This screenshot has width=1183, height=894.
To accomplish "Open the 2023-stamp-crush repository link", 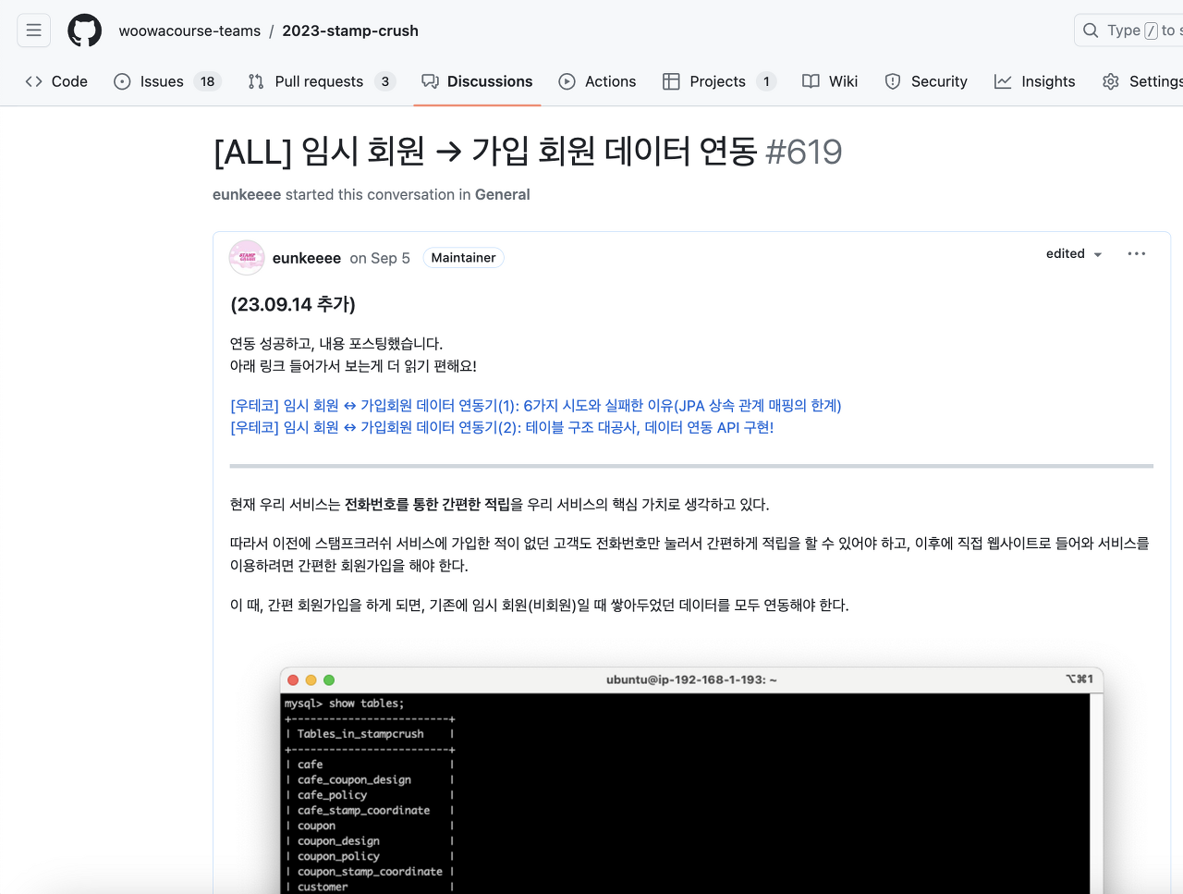I will click(350, 31).
